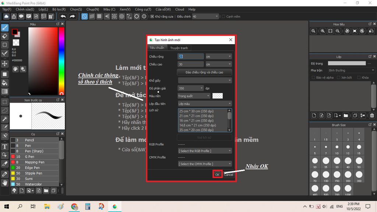Open the Màu nền dropdown
The image size is (377, 212).
click(194, 96)
